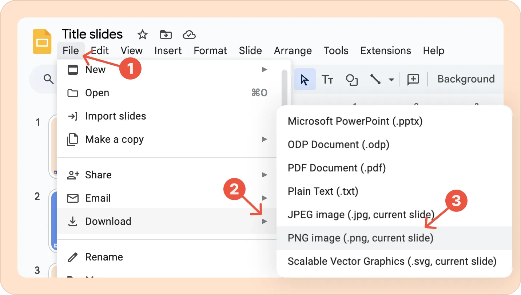Choose Open in the File menu

click(x=169, y=93)
